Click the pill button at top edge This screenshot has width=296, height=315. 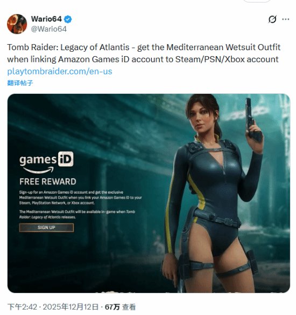[257, 1]
